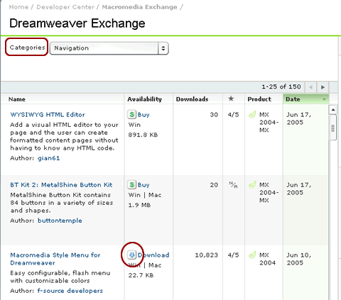This screenshot has height=300, width=341.
Task: Click Buy link for MetalShine Button Kit
Action: pos(144,185)
